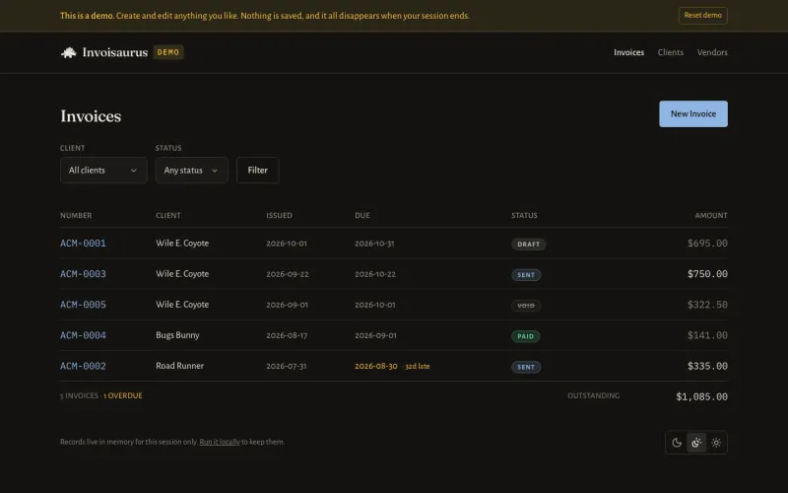The height and width of the screenshot is (493, 788).
Task: Go to the Invoices nav item
Action: click(628, 52)
